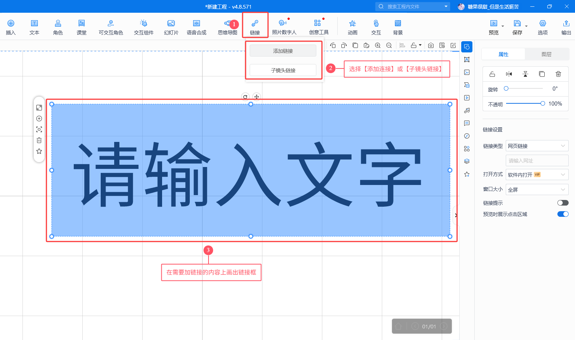Open the 思维导图 mind map tool
This screenshot has width=575, height=340.
pos(227,27)
